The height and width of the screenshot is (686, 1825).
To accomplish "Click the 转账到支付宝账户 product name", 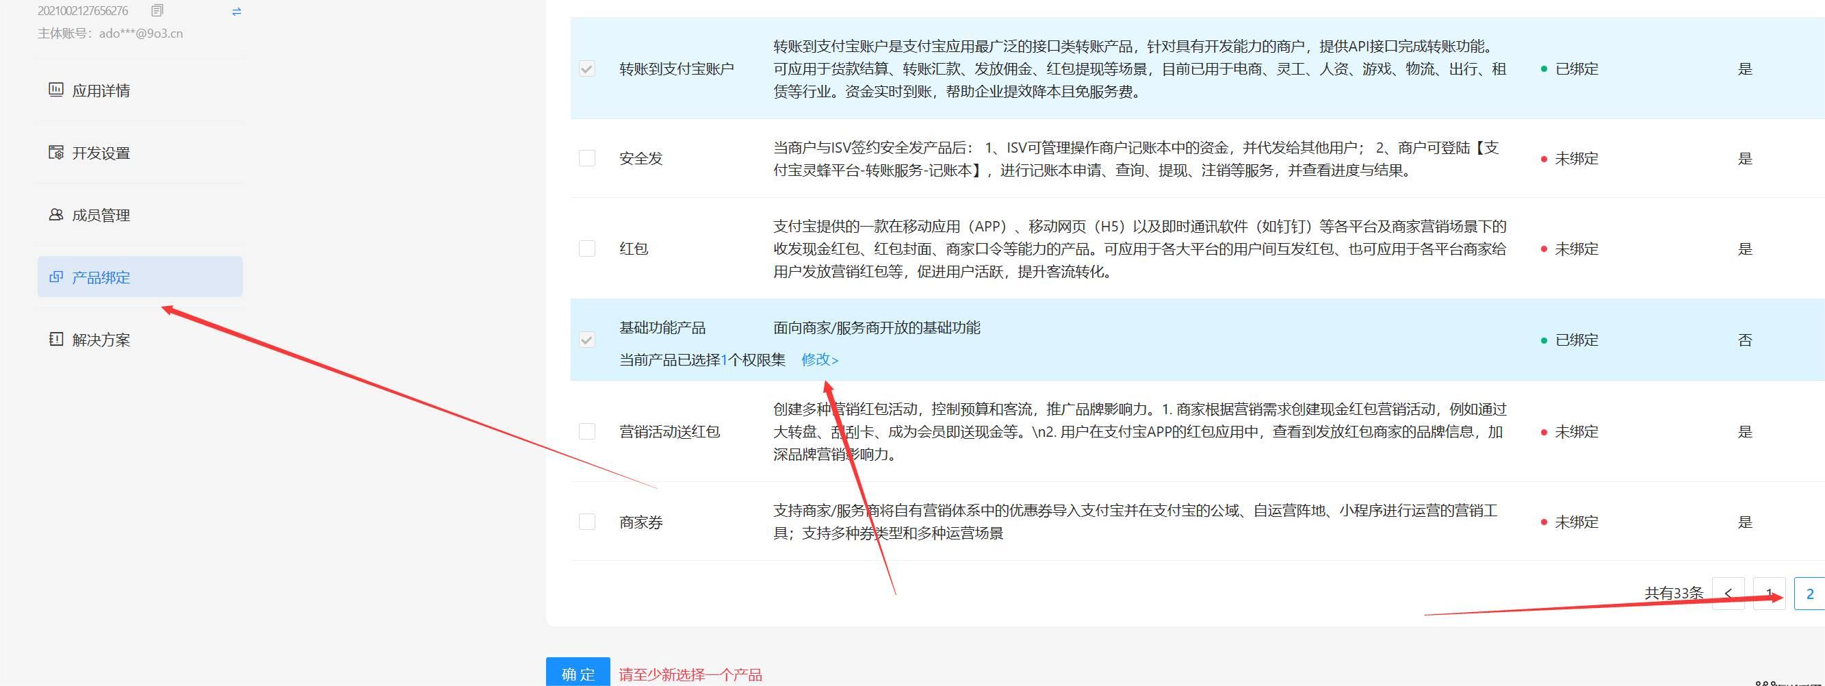I will click(677, 68).
